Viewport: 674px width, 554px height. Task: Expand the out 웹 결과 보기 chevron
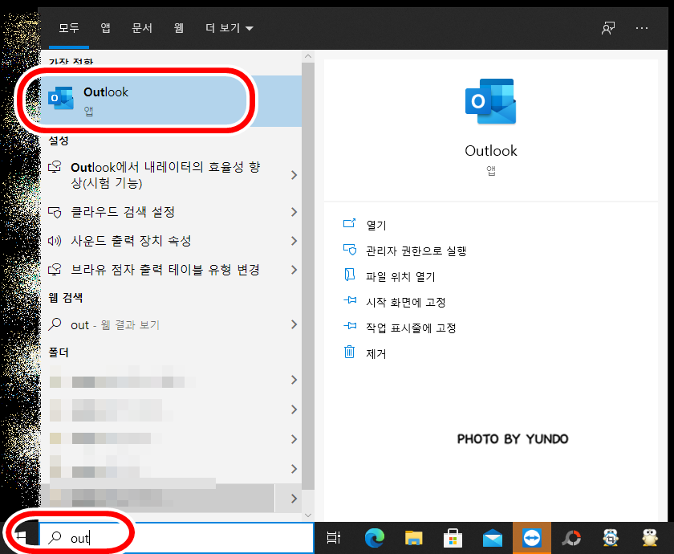(x=294, y=324)
